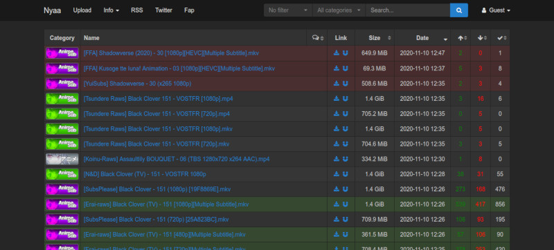Viewport: 554px width, 250px height.
Task: Download torrent for Kusoge tte Iuna! Animation - 03
Action: [x=337, y=68]
